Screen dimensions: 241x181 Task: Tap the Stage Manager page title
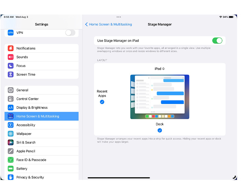click(160, 24)
